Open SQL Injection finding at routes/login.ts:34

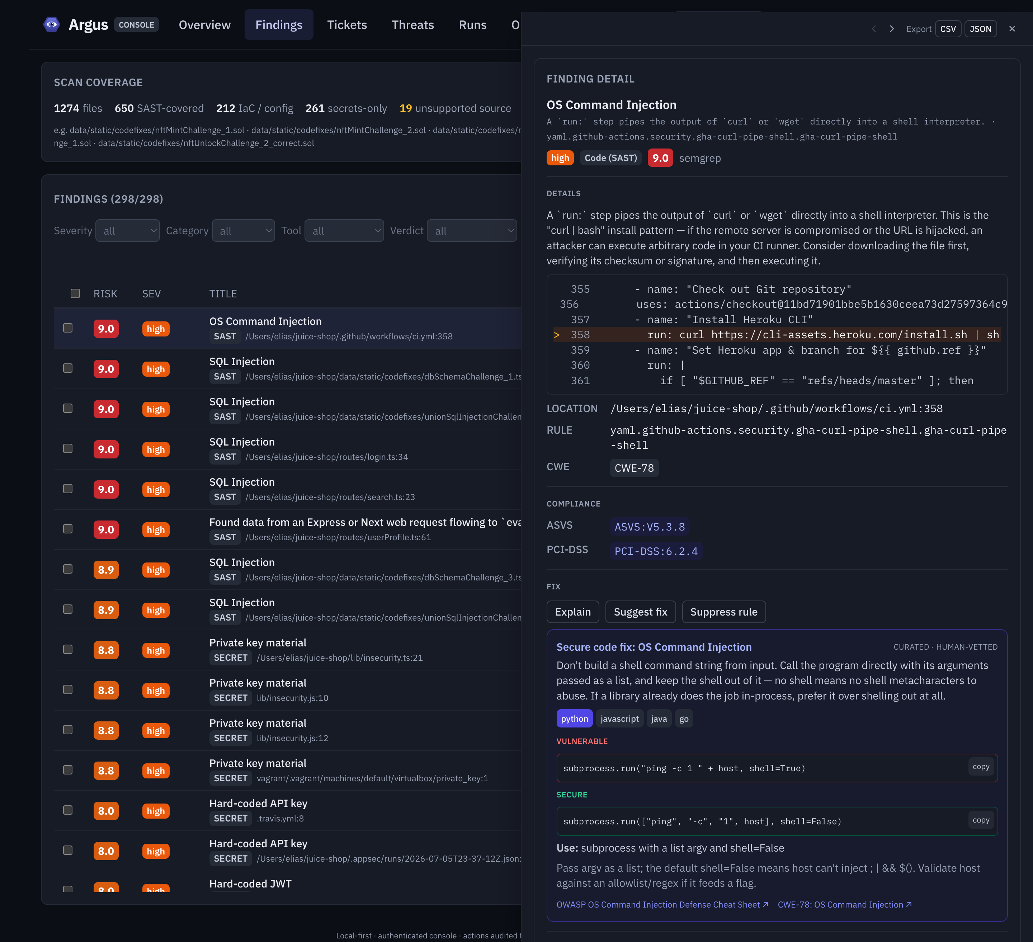(x=287, y=449)
